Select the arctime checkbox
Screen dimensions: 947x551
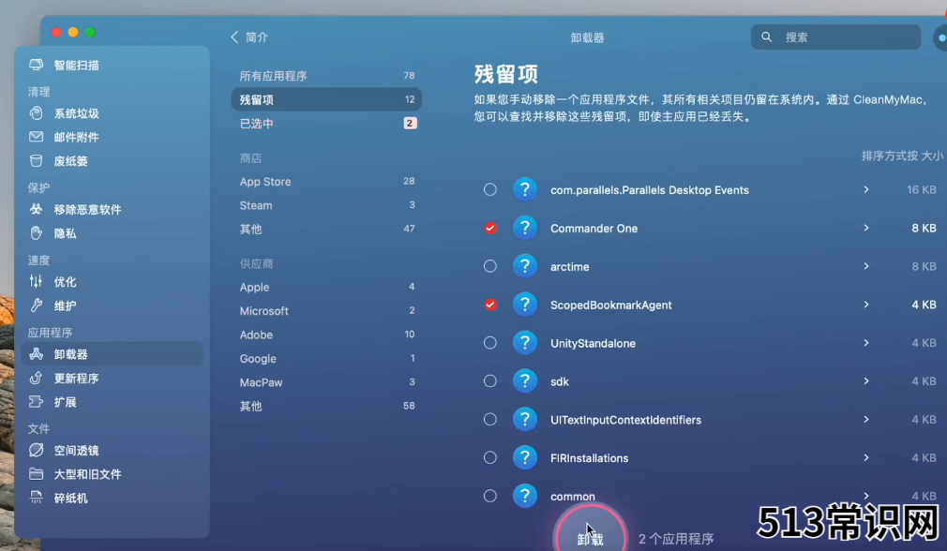(490, 266)
